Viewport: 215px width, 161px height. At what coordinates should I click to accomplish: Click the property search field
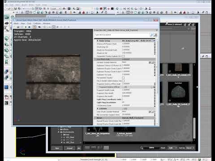(122, 35)
